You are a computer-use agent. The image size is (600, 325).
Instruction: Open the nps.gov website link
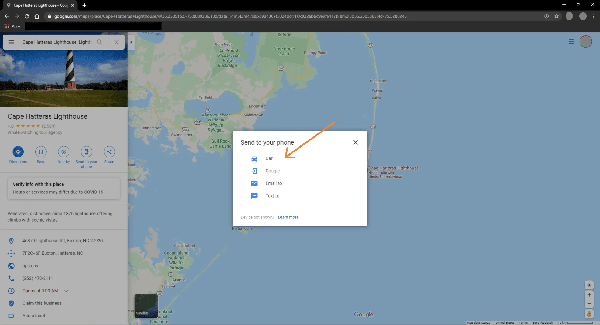[30, 266]
